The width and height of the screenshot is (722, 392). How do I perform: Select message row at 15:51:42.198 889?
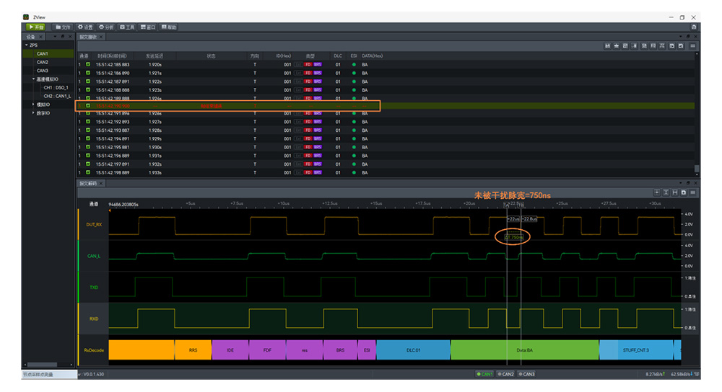386,173
